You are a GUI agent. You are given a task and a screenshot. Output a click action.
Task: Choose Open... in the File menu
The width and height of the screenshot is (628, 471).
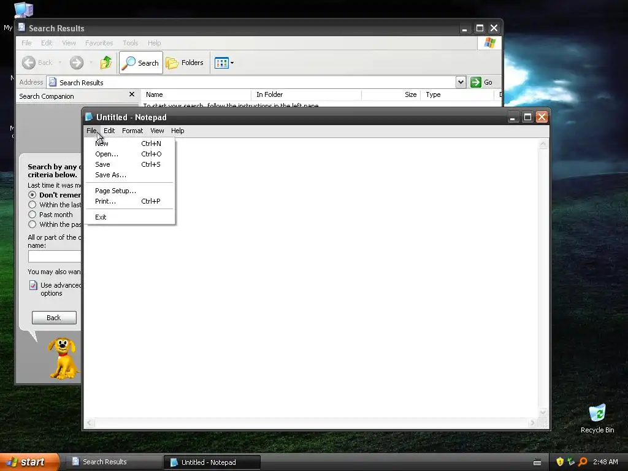click(x=130, y=154)
